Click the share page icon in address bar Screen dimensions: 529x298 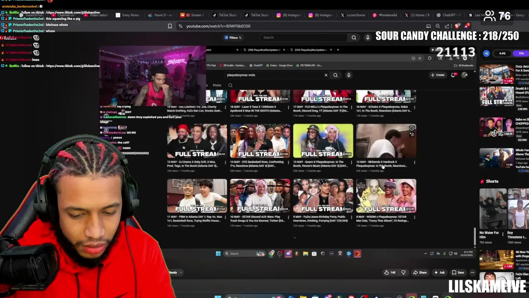(x=447, y=26)
